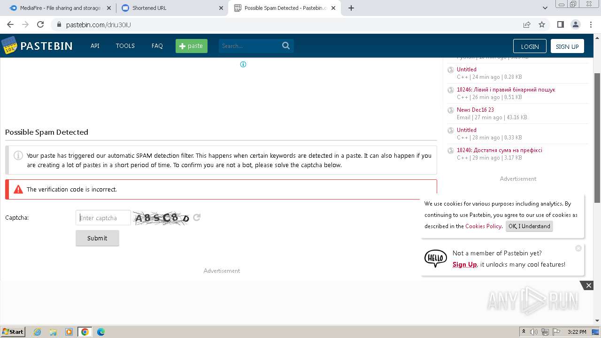The height and width of the screenshot is (338, 601).
Task: Click the browser back arrow
Action: 10,24
